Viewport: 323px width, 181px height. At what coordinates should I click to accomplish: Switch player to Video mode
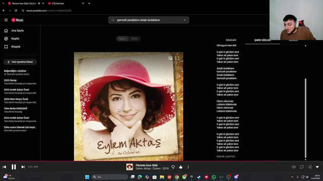point(134,39)
